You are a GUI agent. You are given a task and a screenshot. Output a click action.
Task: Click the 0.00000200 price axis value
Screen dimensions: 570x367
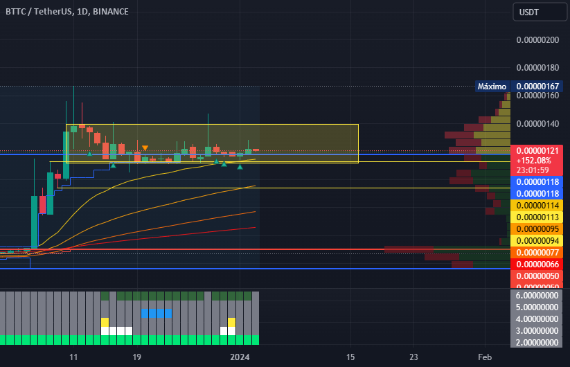pyautogui.click(x=537, y=40)
